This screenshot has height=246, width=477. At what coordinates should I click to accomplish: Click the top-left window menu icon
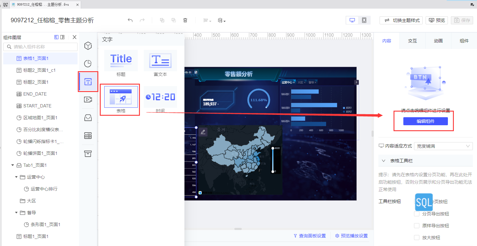click(x=5, y=4)
